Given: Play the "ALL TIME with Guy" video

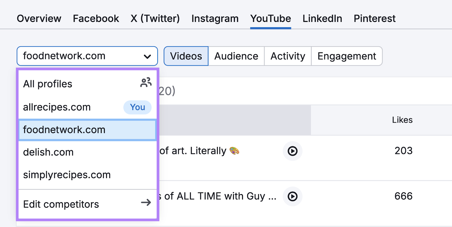Looking at the screenshot, I should [x=292, y=196].
